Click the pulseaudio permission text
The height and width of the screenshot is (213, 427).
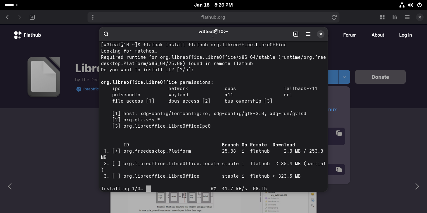[126, 95]
